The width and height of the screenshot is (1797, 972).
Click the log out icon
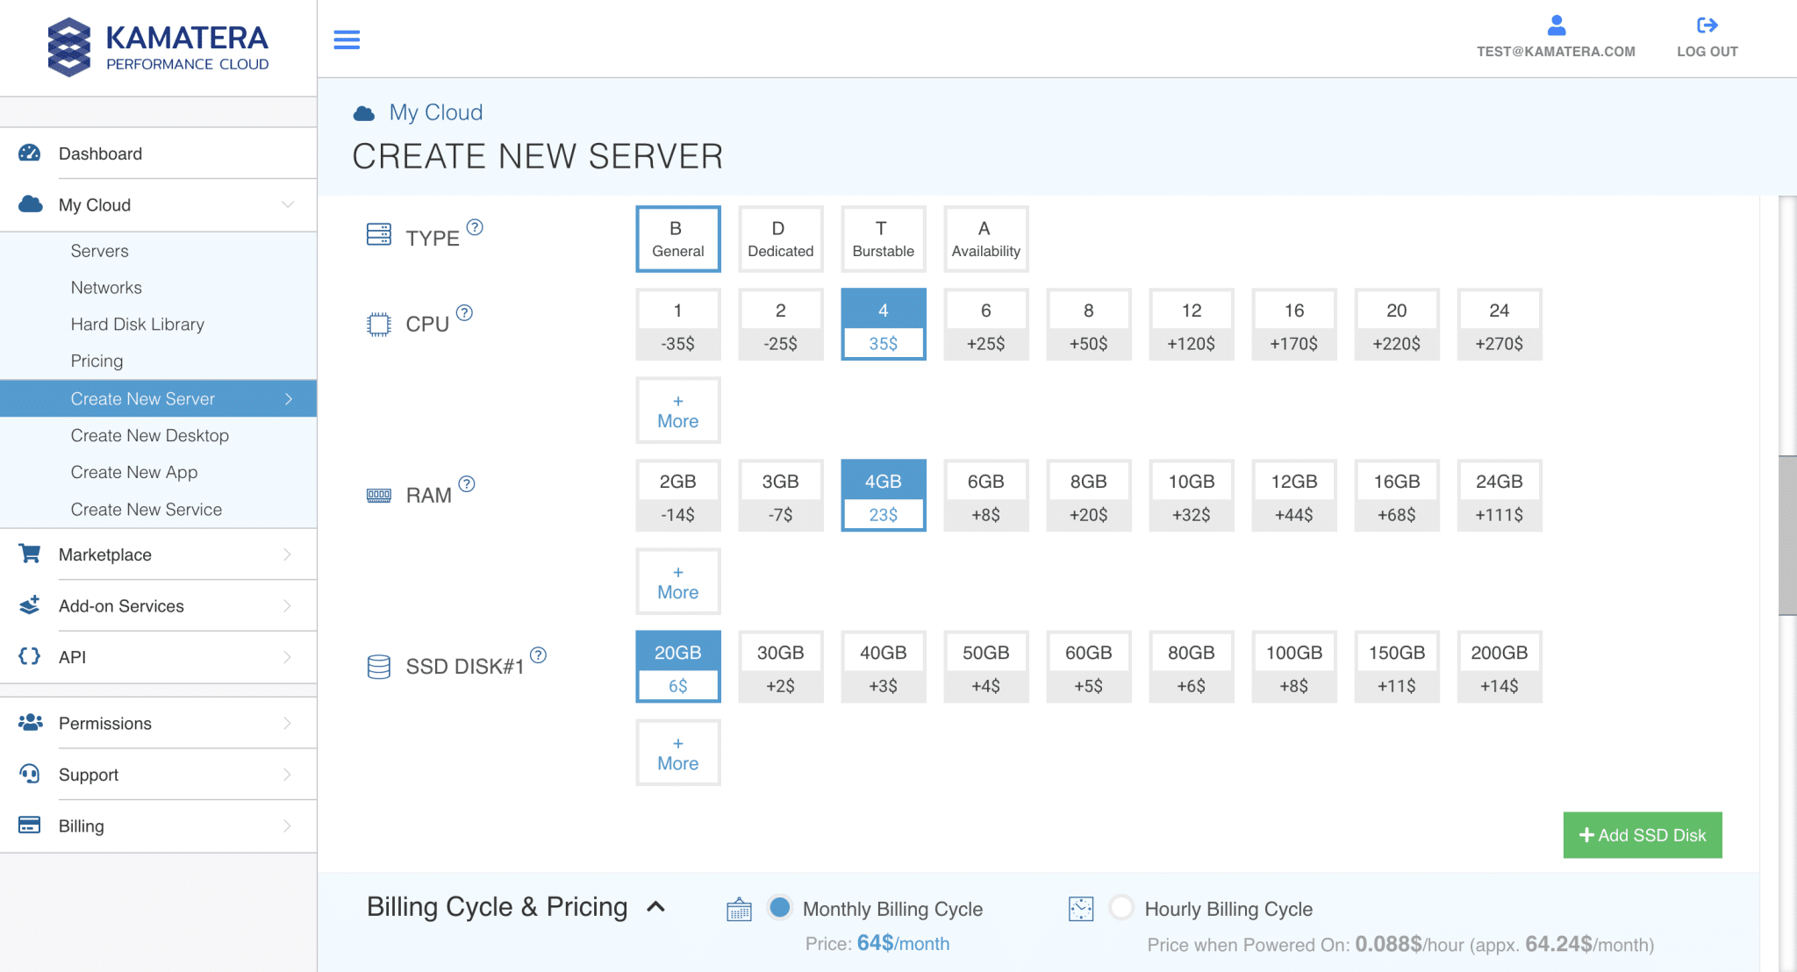[1707, 25]
